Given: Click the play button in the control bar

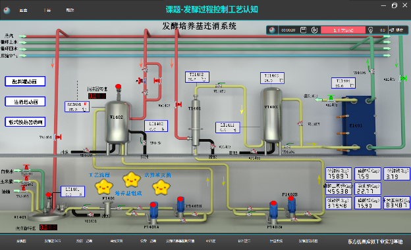Looking at the screenshot, I should point(315,30).
